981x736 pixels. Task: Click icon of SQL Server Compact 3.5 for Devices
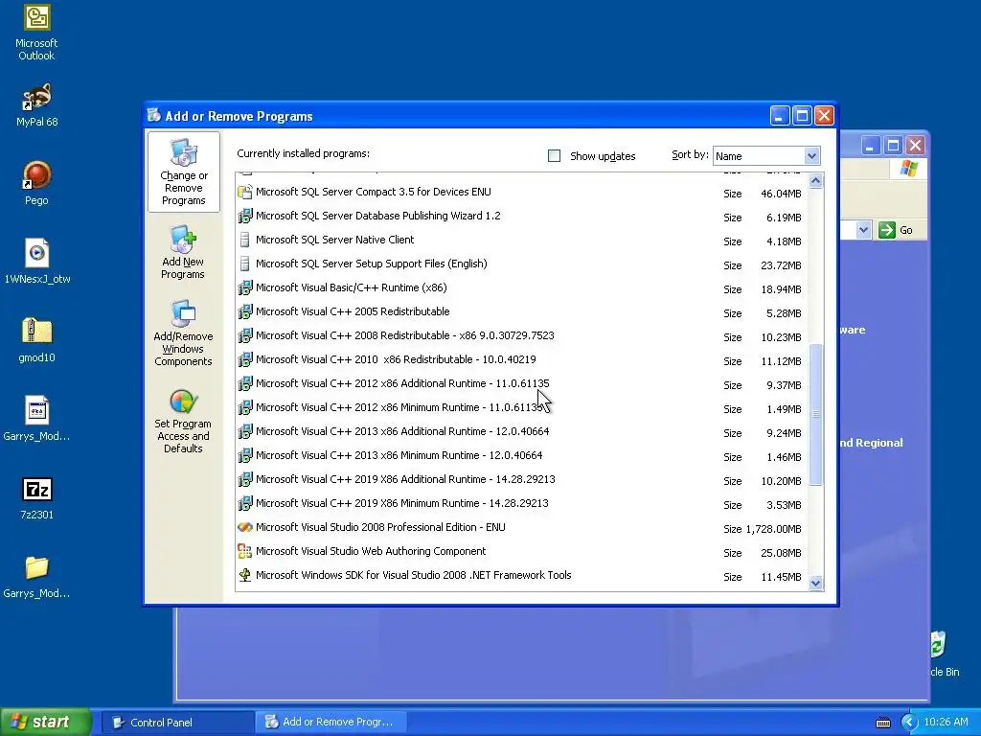click(x=245, y=192)
